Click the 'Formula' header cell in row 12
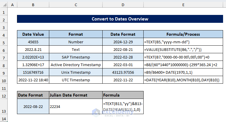 click(123, 95)
